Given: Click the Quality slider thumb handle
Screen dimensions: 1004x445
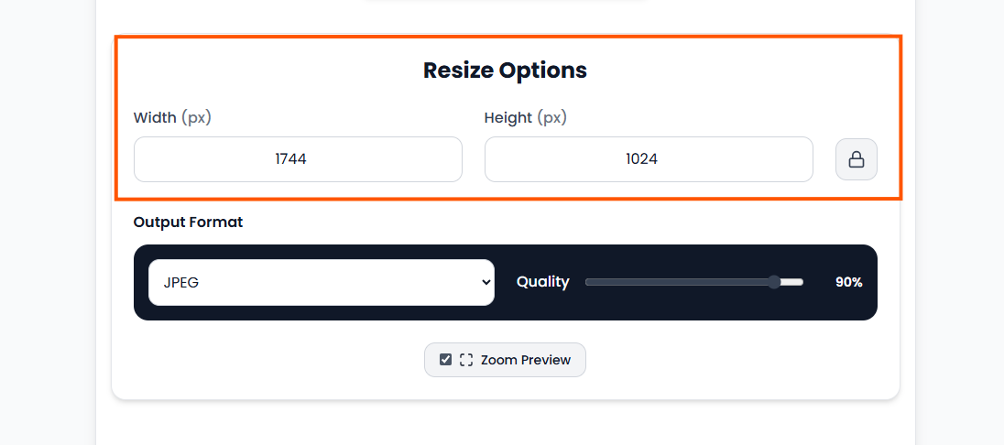Looking at the screenshot, I should (774, 282).
